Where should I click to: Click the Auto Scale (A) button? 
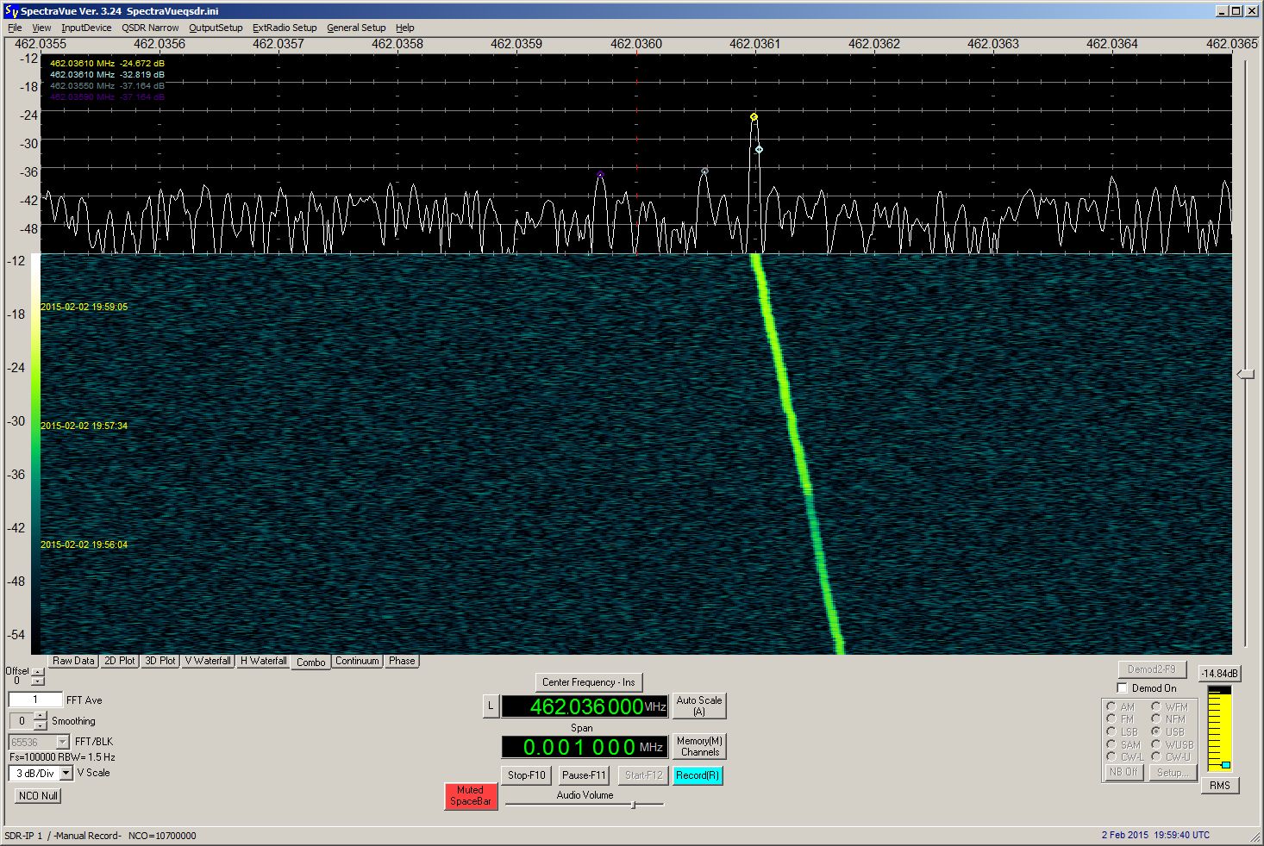click(698, 706)
